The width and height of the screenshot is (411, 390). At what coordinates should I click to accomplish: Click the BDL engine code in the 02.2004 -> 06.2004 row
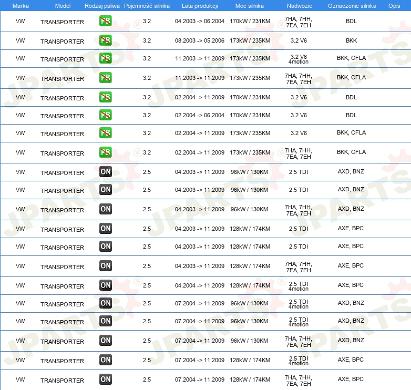[x=351, y=115]
